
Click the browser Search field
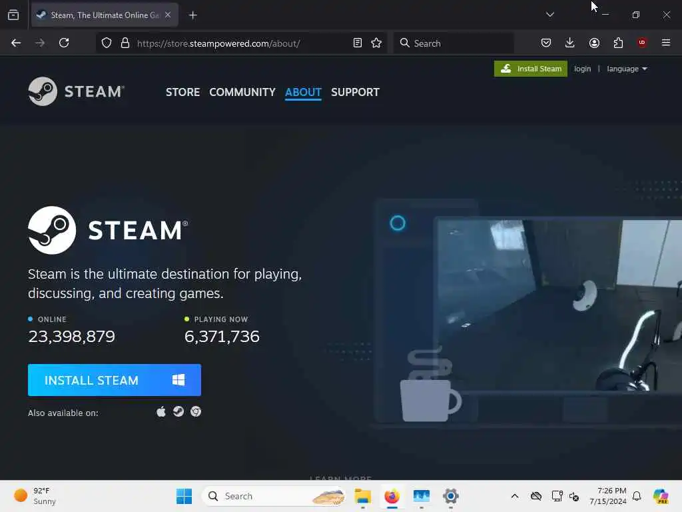click(x=454, y=43)
